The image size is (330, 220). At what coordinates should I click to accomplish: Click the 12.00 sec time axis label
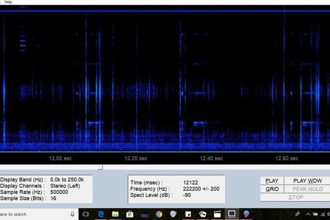(60, 158)
